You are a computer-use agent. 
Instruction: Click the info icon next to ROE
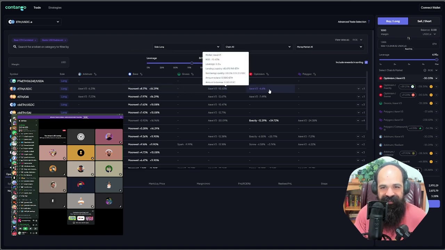point(424,70)
